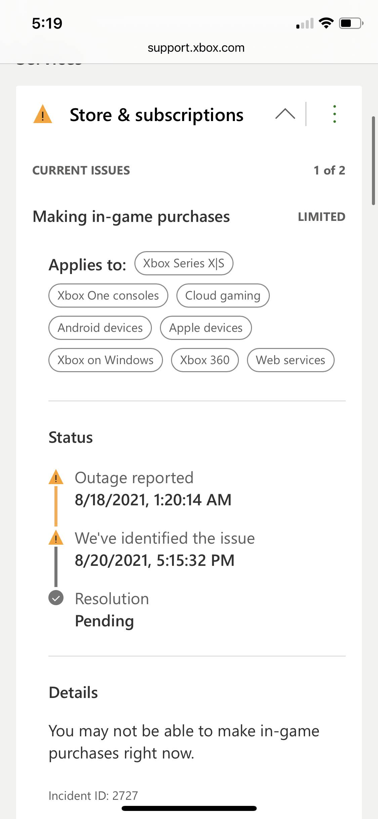This screenshot has width=378, height=819.
Task: Select the Android devices tag
Action: point(100,328)
